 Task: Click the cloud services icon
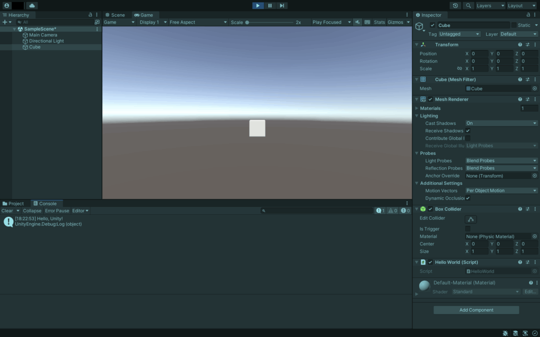[32, 5]
